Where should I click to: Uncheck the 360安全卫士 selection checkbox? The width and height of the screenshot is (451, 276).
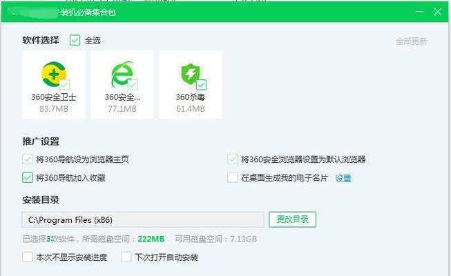(64, 84)
